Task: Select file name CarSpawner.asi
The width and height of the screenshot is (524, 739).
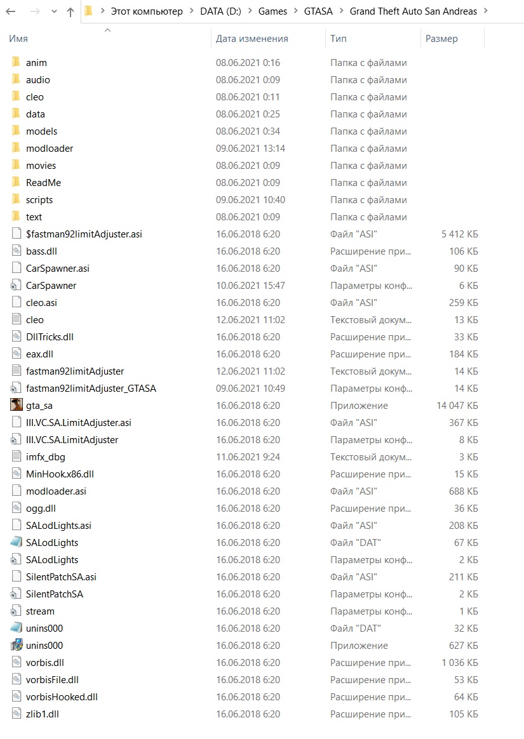Action: [x=58, y=268]
